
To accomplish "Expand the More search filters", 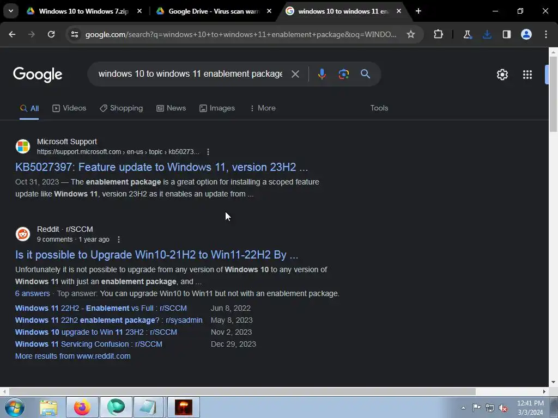I will click(x=263, y=108).
